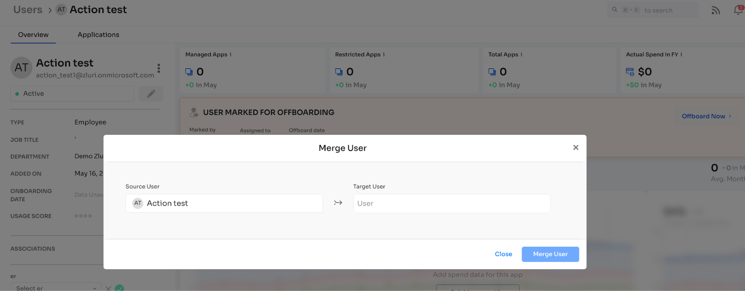Click the Close link in dialog

(x=503, y=254)
